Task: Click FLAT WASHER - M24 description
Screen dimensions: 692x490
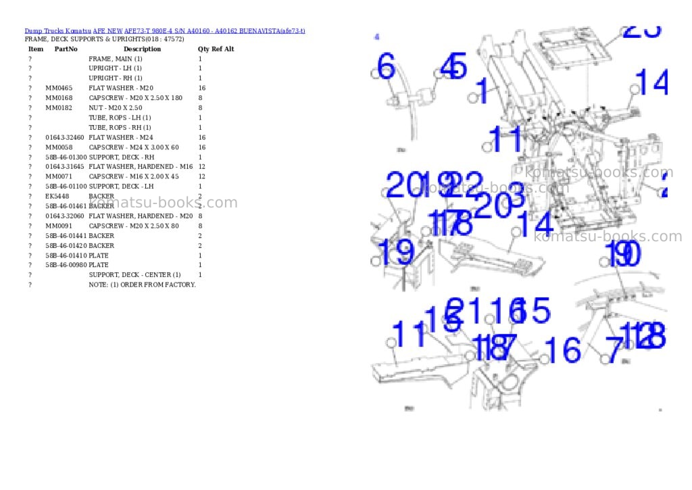Action: [121, 138]
